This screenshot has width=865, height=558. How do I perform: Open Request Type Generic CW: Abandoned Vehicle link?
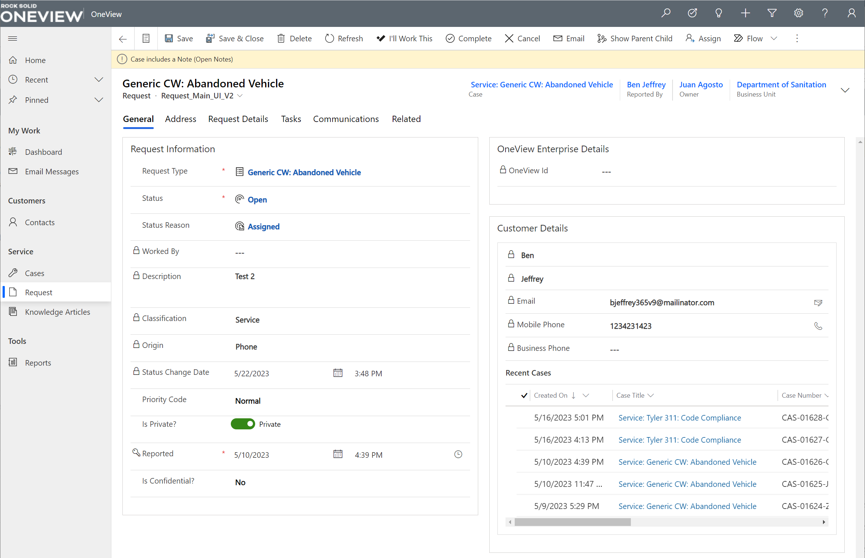click(x=304, y=172)
